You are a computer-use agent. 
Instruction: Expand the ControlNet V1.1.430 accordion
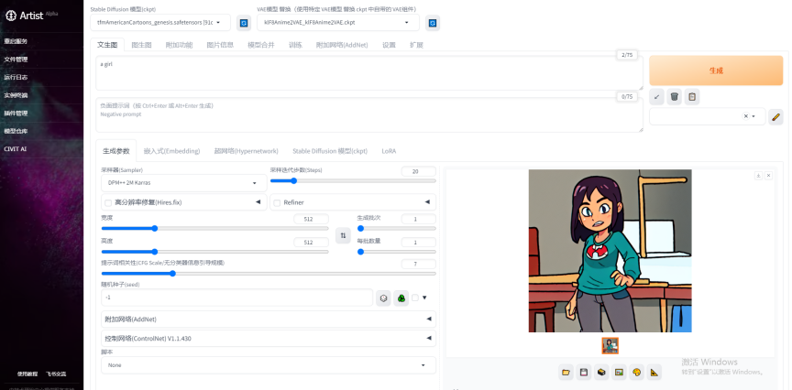pyautogui.click(x=269, y=339)
